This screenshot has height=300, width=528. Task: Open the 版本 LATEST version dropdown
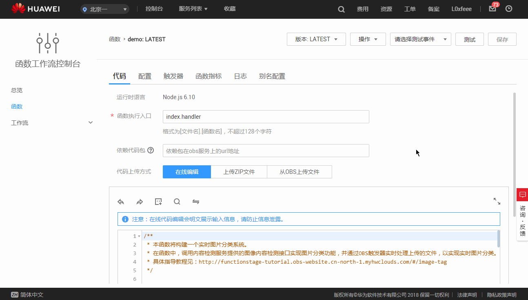(316, 39)
